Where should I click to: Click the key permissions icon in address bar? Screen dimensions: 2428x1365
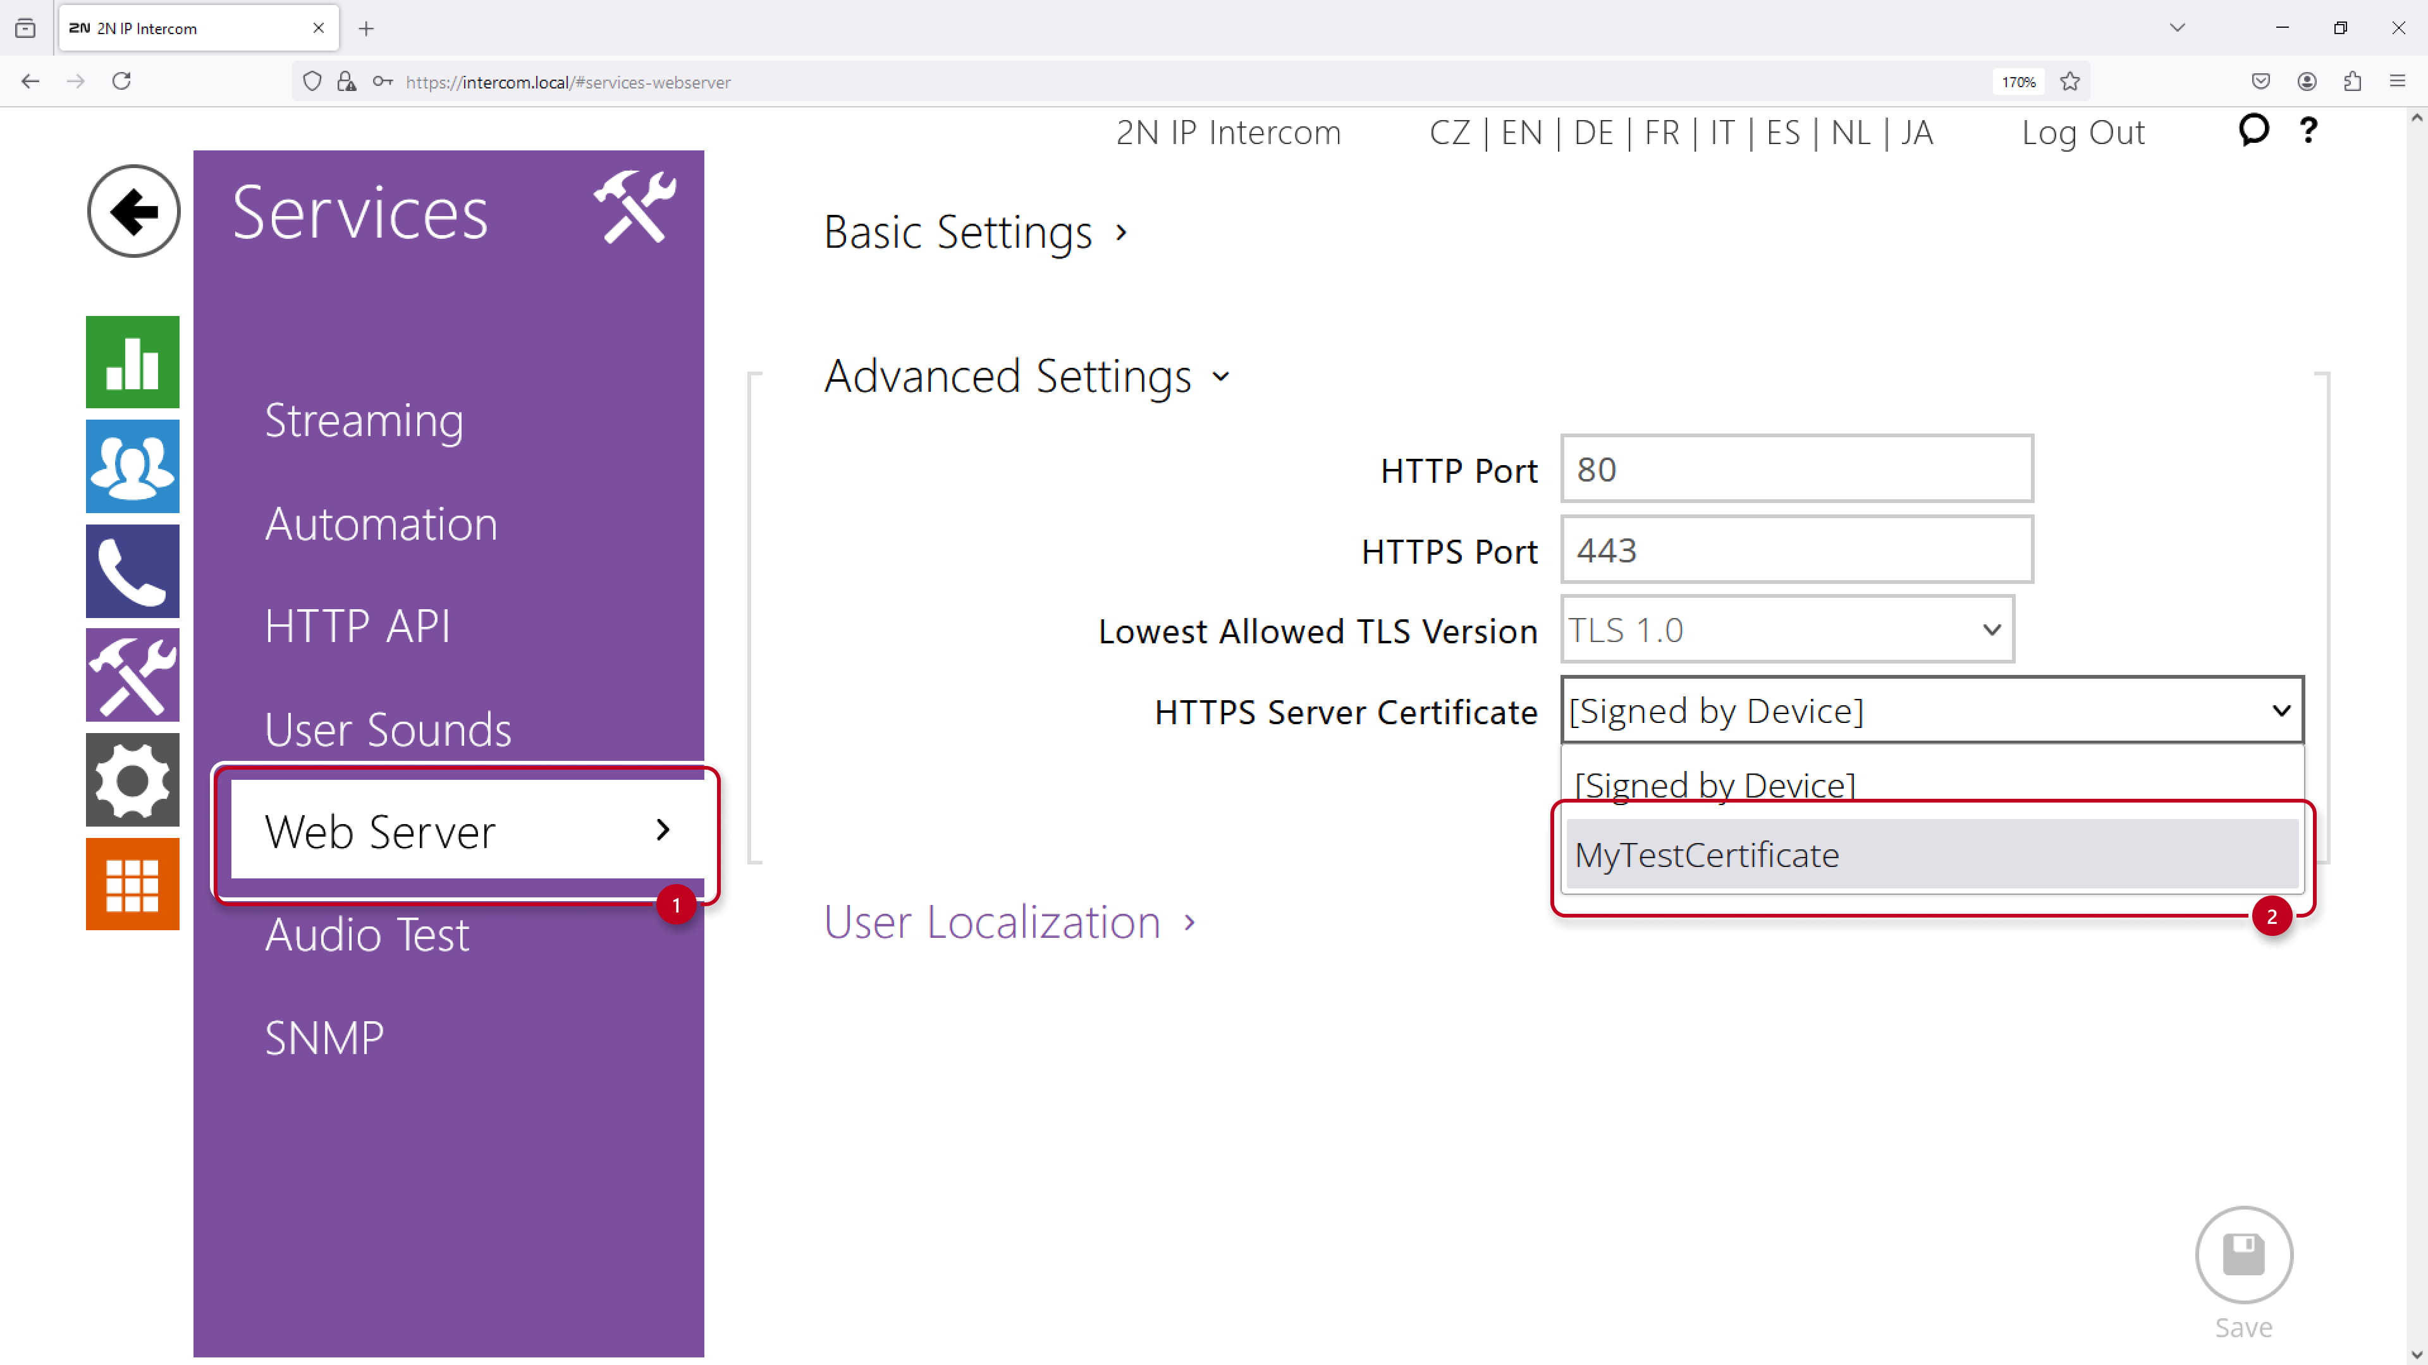pos(383,82)
